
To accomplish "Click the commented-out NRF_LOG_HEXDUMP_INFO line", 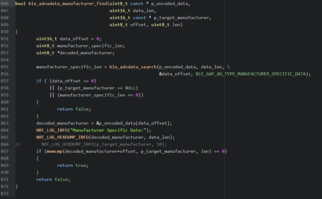I will pos(104,144).
